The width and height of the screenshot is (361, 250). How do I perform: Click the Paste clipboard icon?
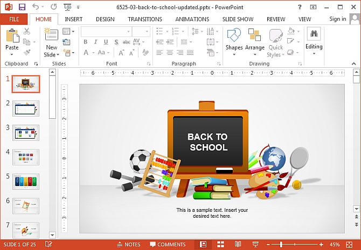tap(12, 35)
